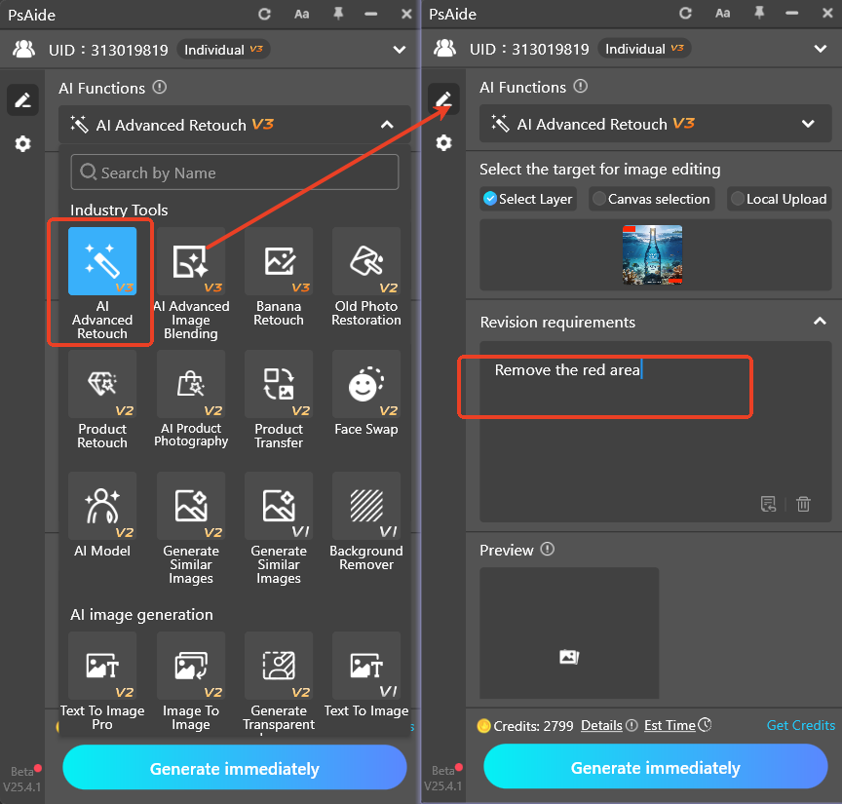
Task: Select the Text To Image Pro tool
Action: pos(102,667)
